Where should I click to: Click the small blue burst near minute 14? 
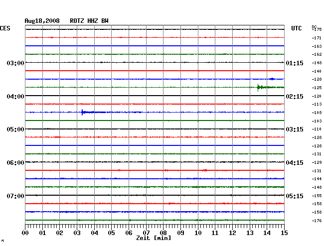point(272,79)
